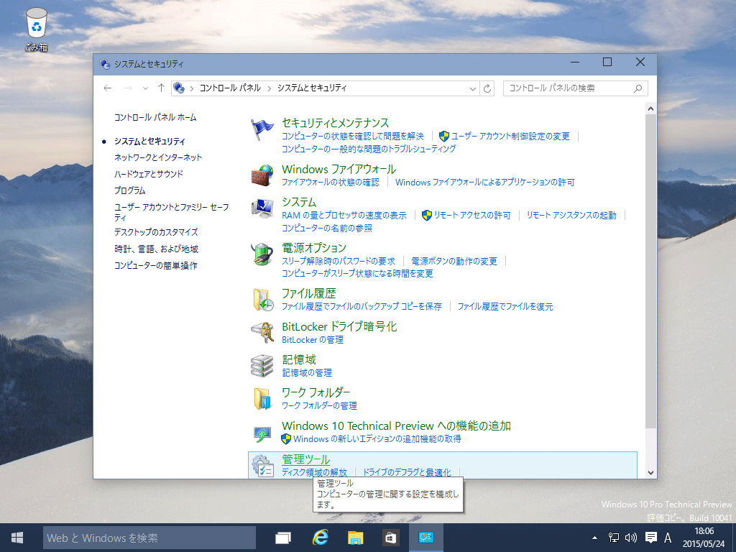The width and height of the screenshot is (736, 552).
Task: Click the search magnifier icon
Action: (638, 88)
